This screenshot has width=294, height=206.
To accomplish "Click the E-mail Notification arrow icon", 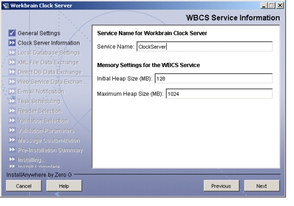I will tap(12, 91).
